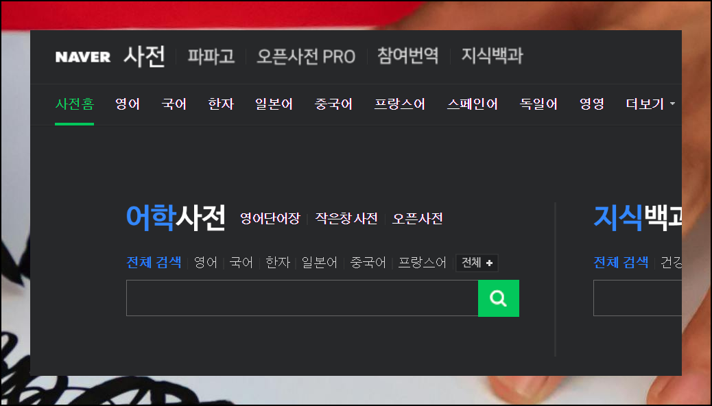Focus the 어학사전 search input field
Image resolution: width=712 pixels, height=406 pixels.
click(x=302, y=298)
